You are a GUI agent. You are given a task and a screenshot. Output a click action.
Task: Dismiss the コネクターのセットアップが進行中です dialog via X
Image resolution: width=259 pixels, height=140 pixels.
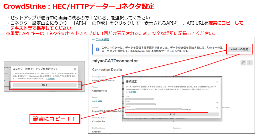tap(75, 69)
